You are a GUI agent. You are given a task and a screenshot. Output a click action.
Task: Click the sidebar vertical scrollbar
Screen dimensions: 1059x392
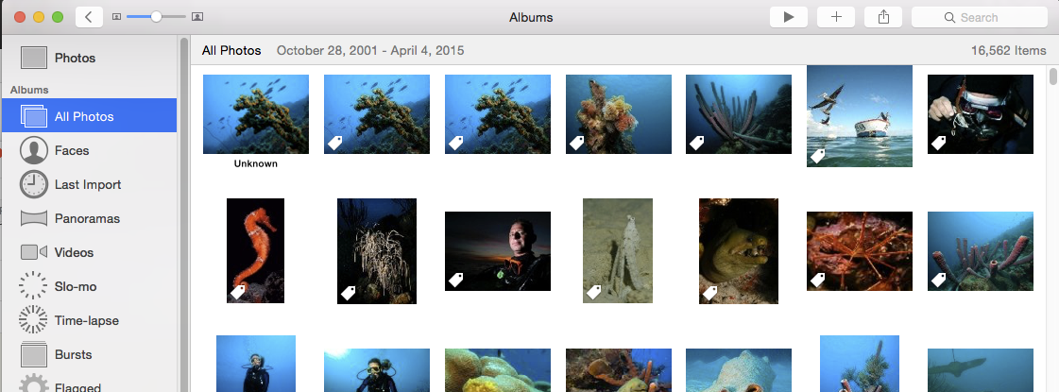(183, 213)
